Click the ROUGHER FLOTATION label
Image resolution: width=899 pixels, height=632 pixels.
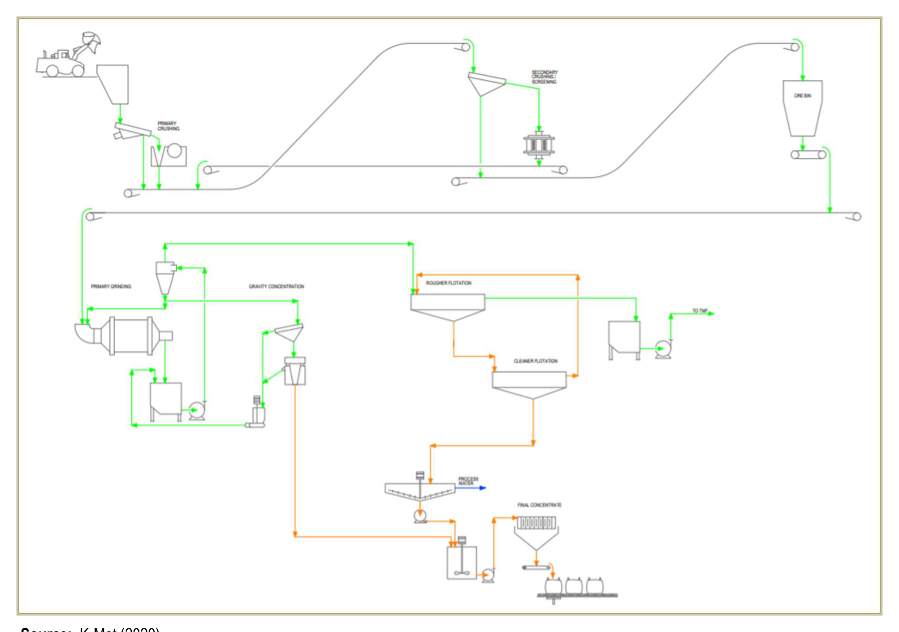point(449,283)
